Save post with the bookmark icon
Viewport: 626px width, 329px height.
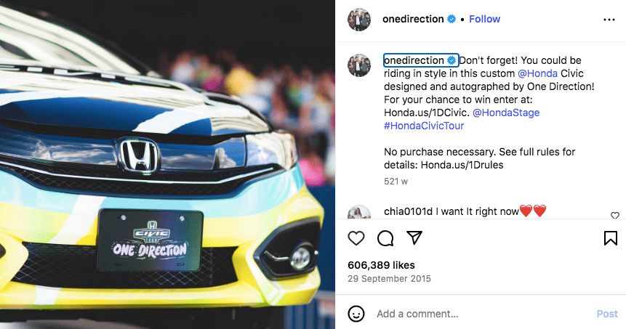pos(611,238)
